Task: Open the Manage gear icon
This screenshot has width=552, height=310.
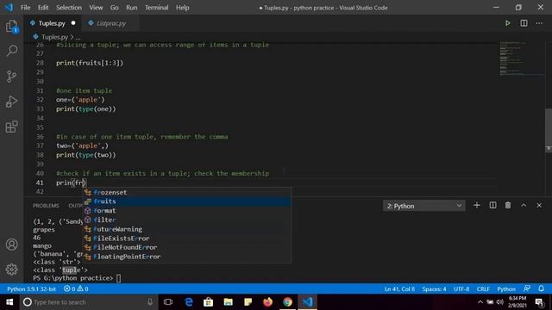Action: coord(11,270)
